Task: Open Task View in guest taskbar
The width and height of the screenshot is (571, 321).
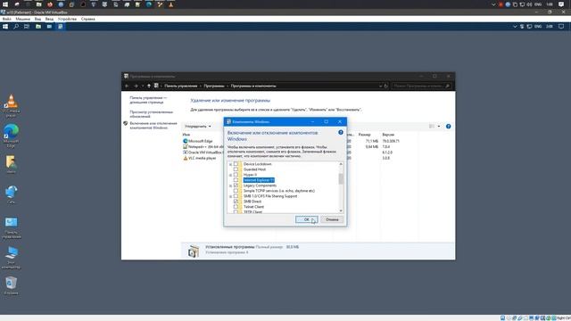Action: pos(27,26)
